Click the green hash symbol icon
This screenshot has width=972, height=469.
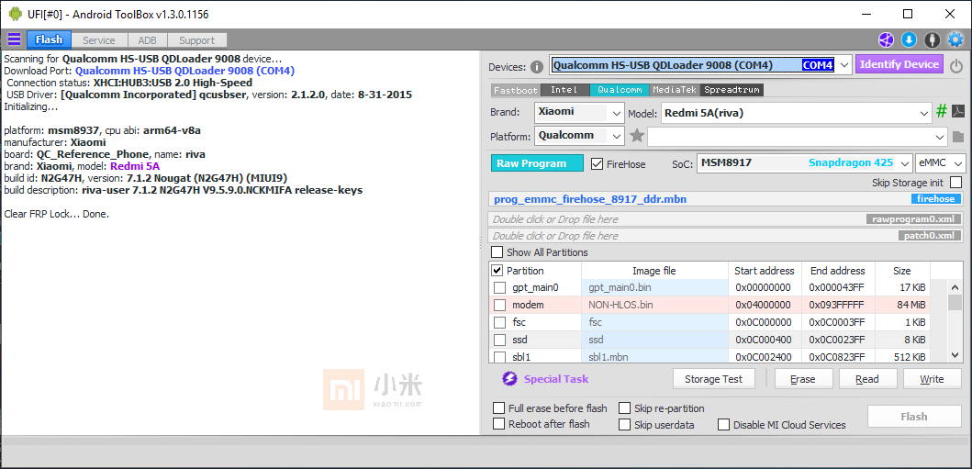(x=941, y=112)
